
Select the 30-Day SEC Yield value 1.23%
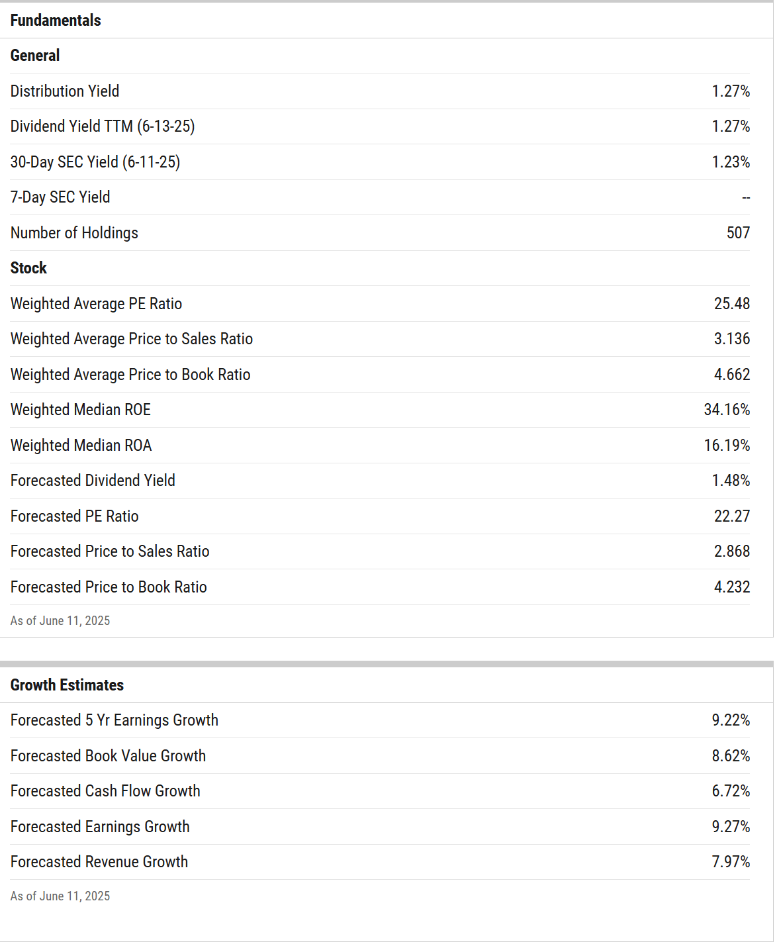coord(731,162)
